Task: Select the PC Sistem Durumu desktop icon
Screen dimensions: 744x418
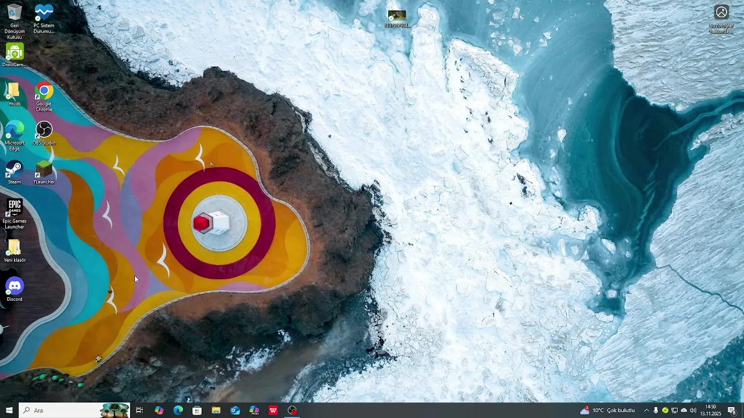Action: [44, 19]
